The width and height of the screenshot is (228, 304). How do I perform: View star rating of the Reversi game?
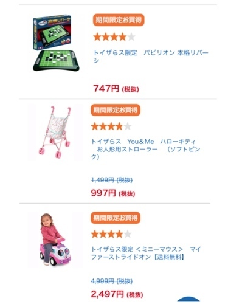click(114, 37)
